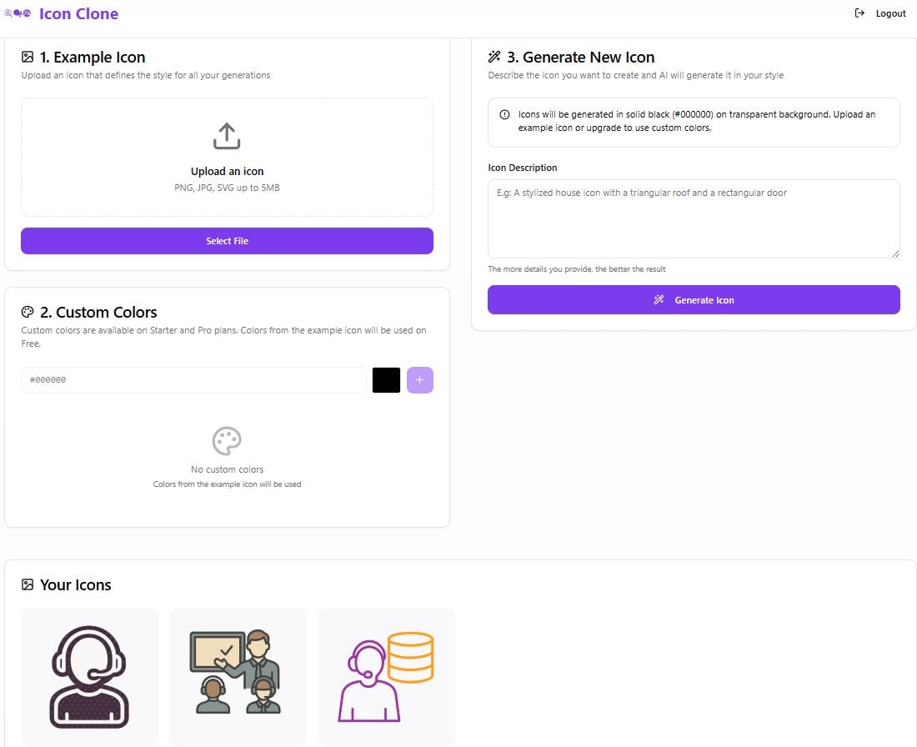
Task: Open the agent with database icon thumbnail
Action: pos(386,676)
